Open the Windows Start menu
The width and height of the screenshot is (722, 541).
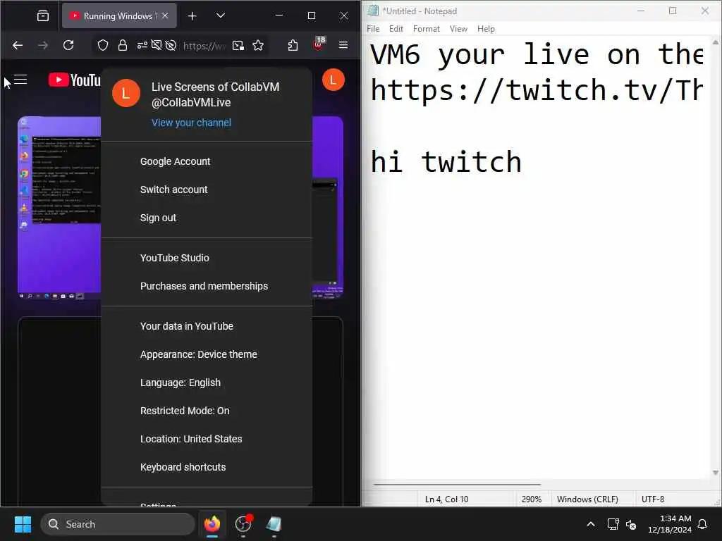(23, 524)
